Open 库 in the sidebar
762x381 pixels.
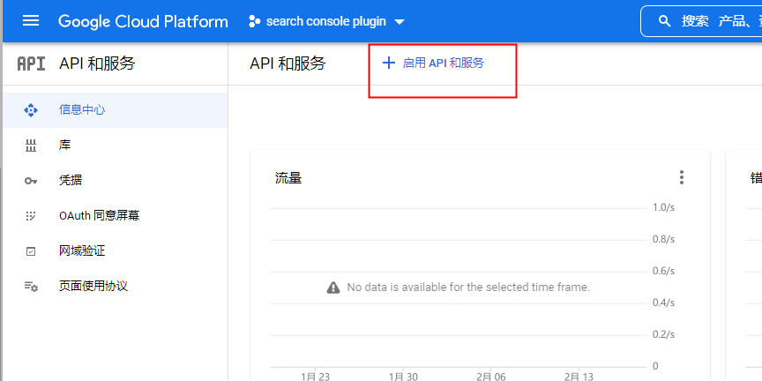[x=116, y=146]
